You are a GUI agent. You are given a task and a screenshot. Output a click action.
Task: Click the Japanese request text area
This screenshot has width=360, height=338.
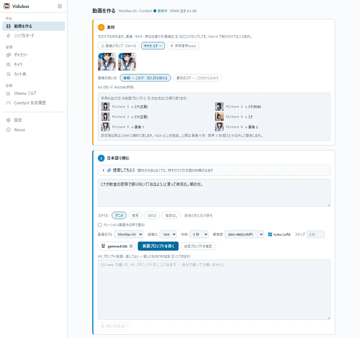214,193
